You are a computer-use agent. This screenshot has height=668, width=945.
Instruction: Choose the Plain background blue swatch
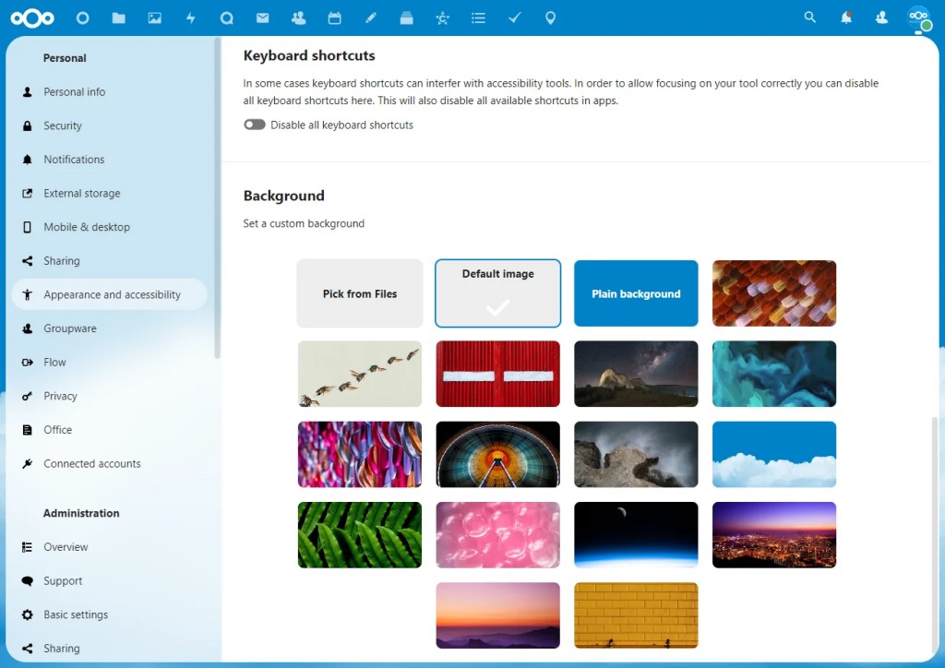pos(636,293)
